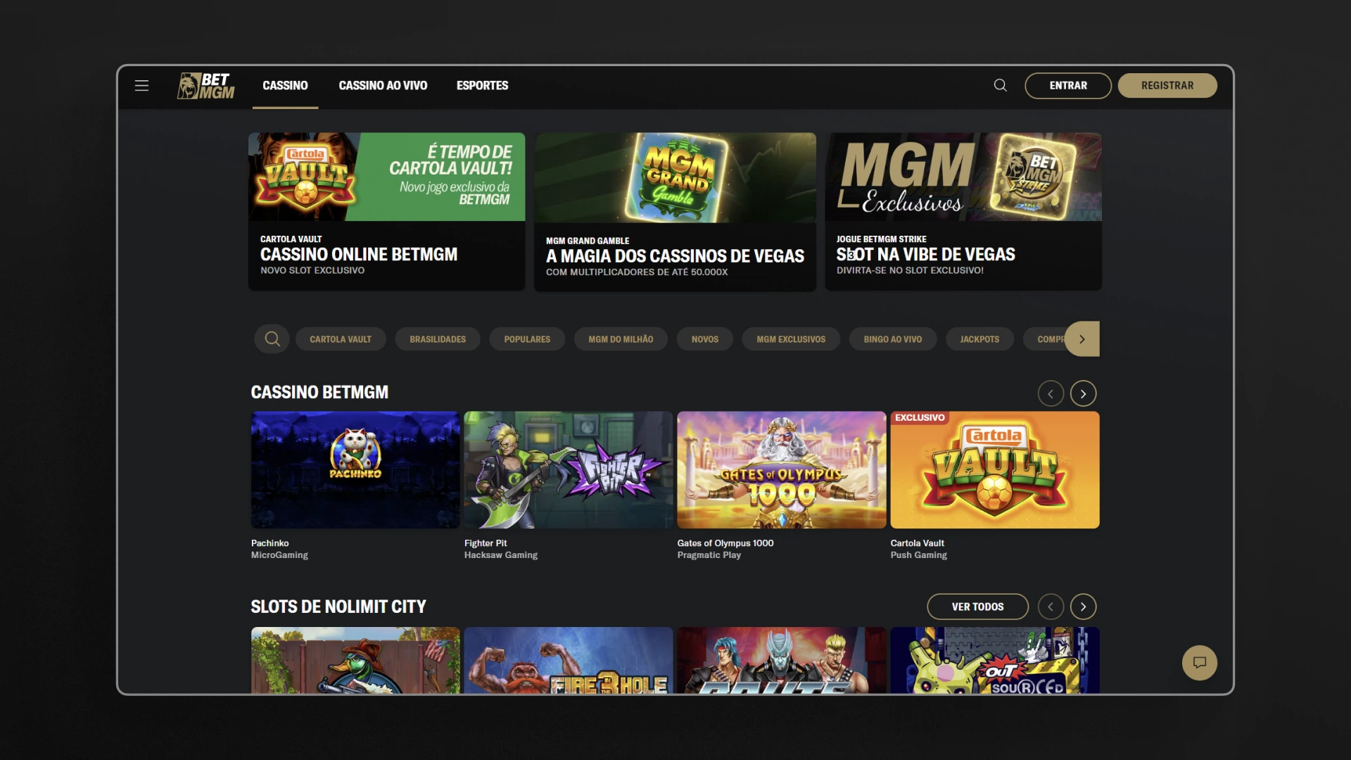Click Ver Todos for Nolimit City slots
The image size is (1351, 760).
pos(978,607)
